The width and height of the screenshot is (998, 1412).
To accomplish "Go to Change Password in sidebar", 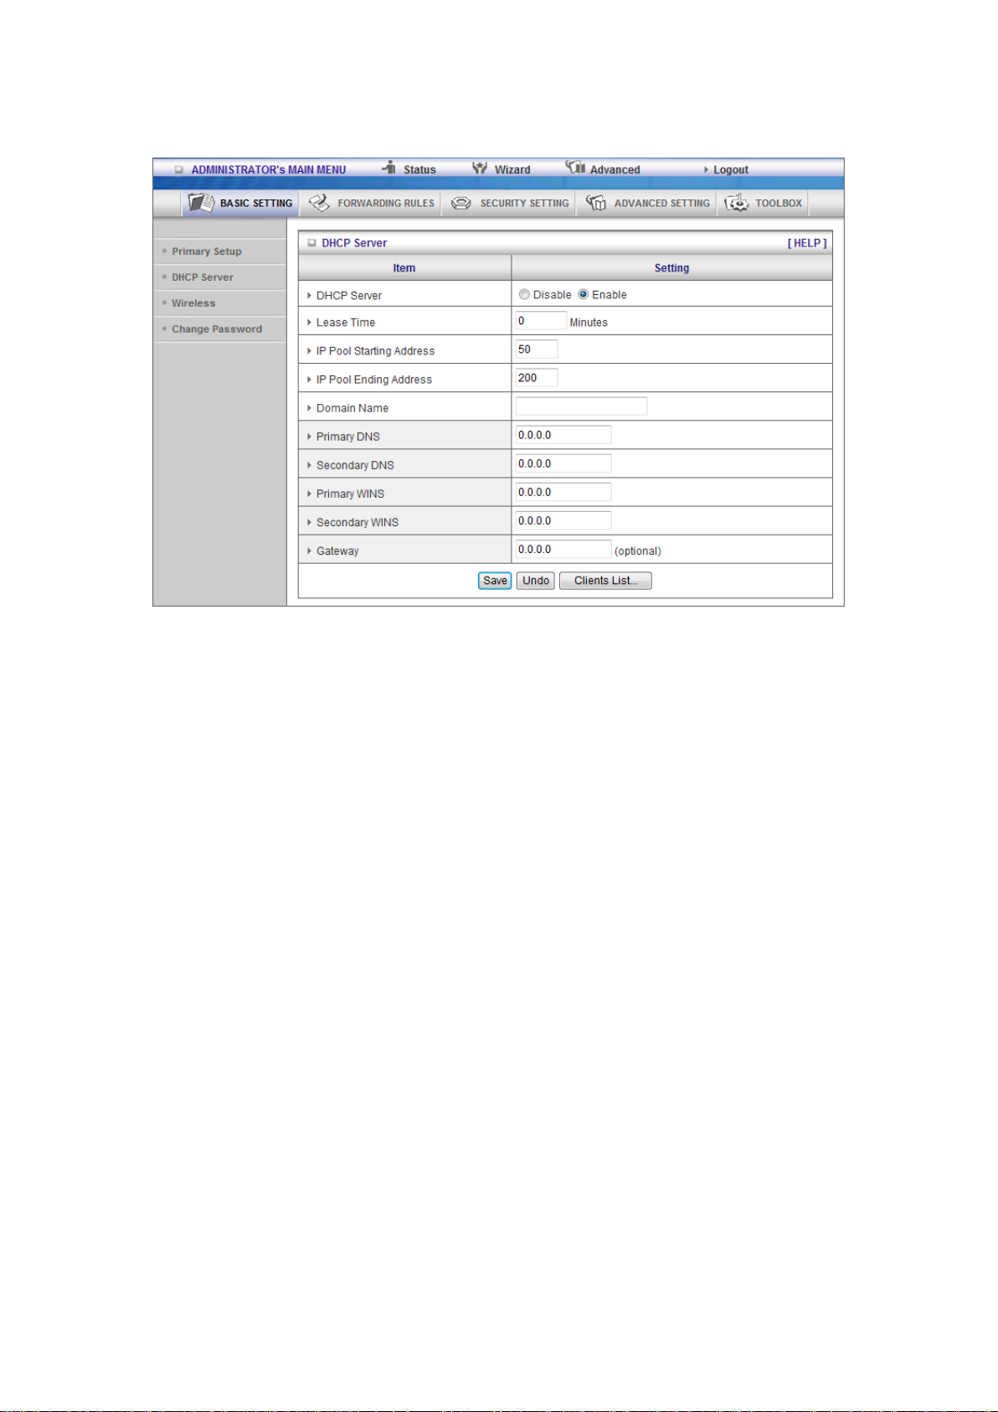I will pos(217,329).
